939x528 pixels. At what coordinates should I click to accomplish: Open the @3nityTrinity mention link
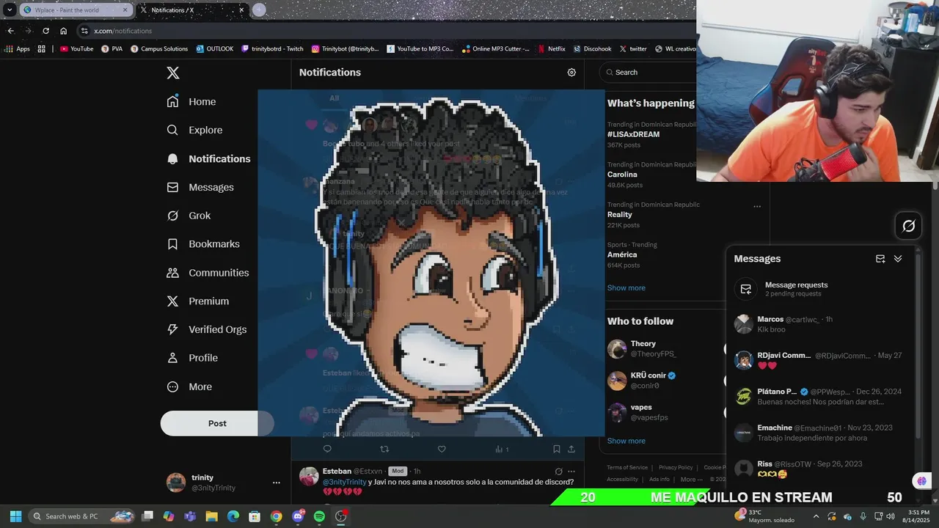344,482
